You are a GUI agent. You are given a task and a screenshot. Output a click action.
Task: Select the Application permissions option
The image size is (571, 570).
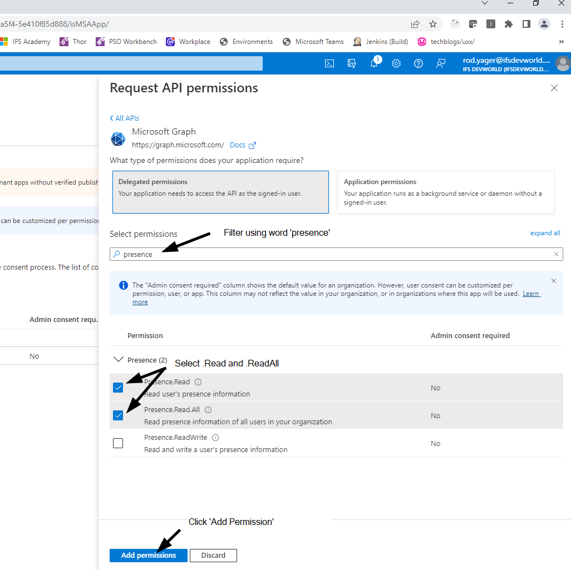(x=446, y=192)
